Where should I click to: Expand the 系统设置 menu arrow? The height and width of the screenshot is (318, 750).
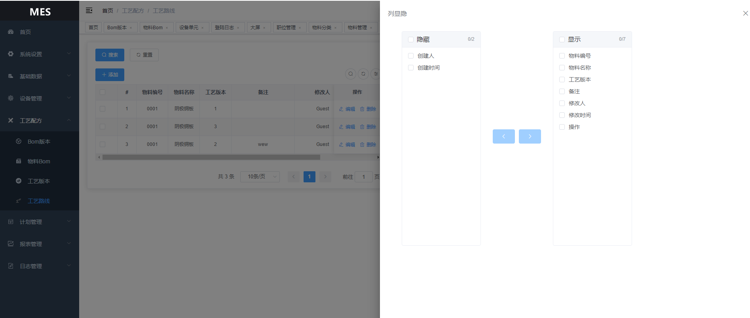[69, 53]
